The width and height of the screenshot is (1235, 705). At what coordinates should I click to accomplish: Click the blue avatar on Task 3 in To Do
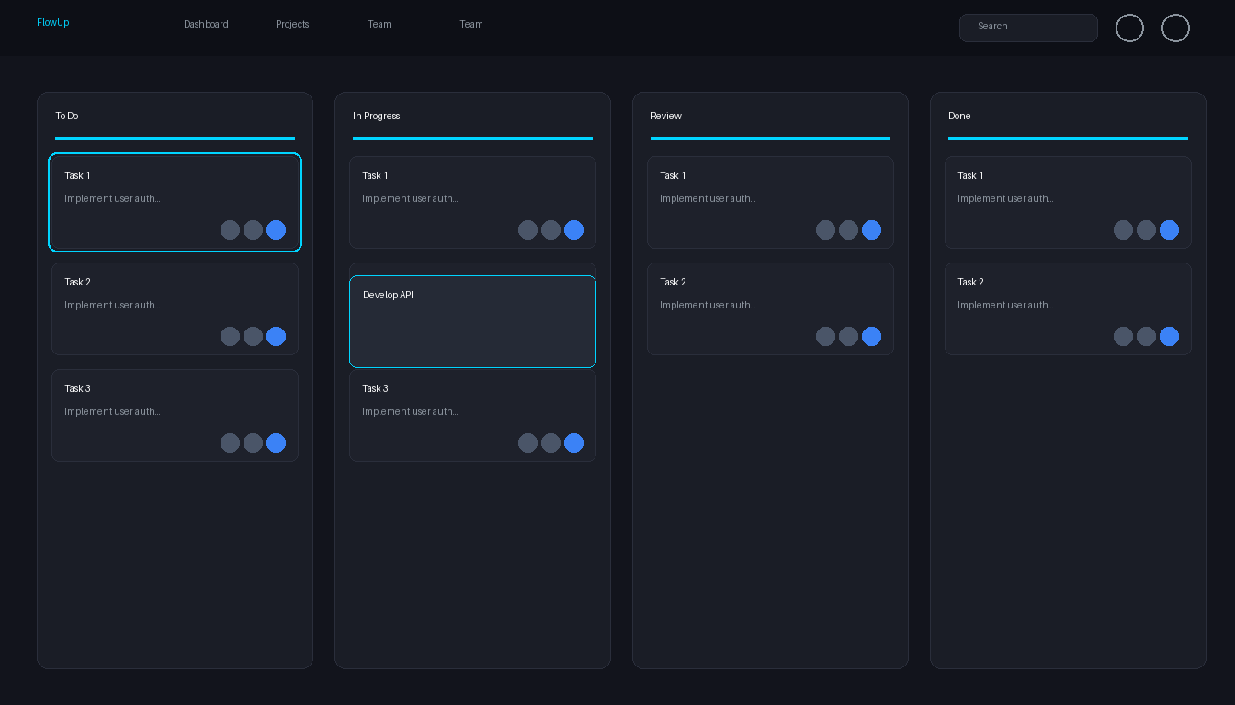276,442
